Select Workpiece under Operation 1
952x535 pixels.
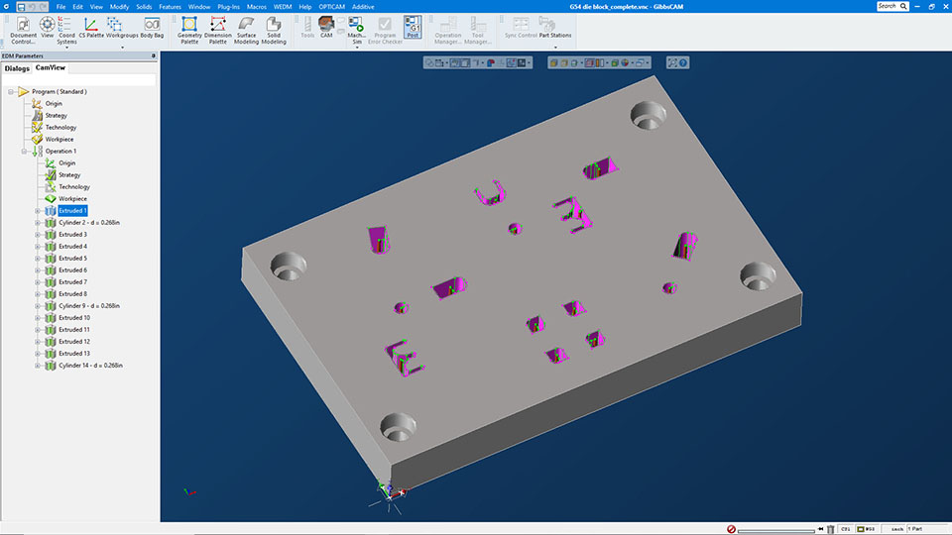pos(72,199)
